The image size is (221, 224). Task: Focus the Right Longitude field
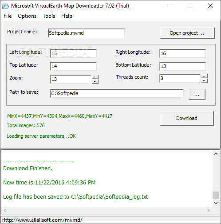182,53
